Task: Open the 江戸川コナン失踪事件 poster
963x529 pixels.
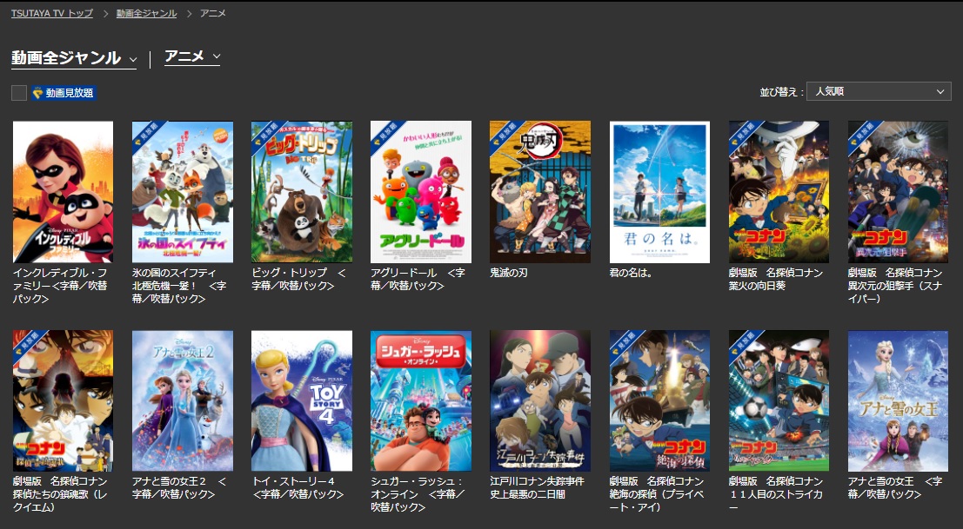Action: click(x=540, y=401)
